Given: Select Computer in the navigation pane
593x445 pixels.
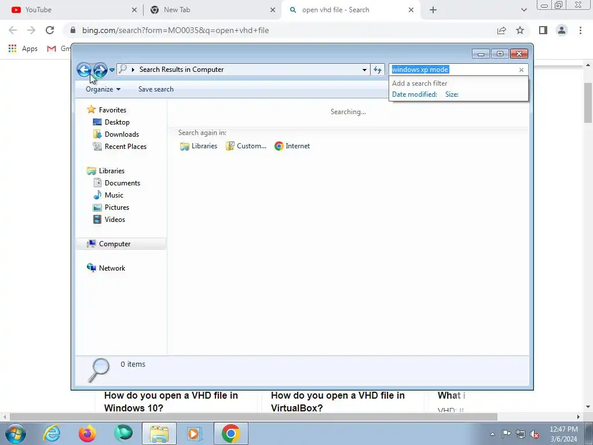Looking at the screenshot, I should [x=121, y=244].
